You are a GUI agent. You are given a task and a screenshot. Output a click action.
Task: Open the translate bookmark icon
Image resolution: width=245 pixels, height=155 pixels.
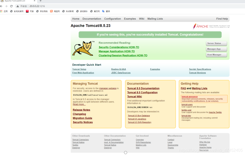(x=103, y=11)
